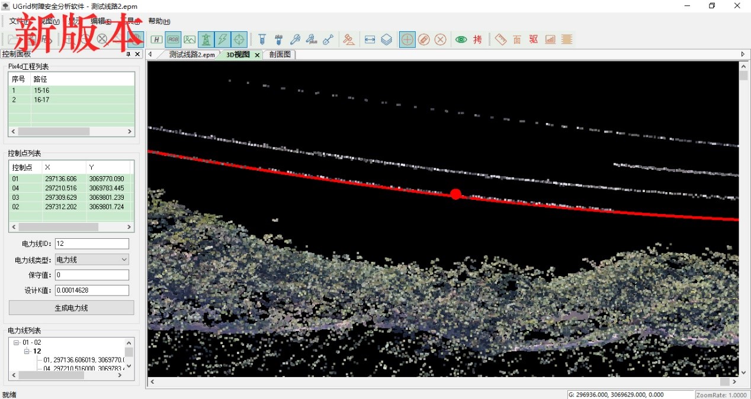Click the 电力线列表 scroll down arrow
This screenshot has width=751, height=399.
(x=129, y=366)
